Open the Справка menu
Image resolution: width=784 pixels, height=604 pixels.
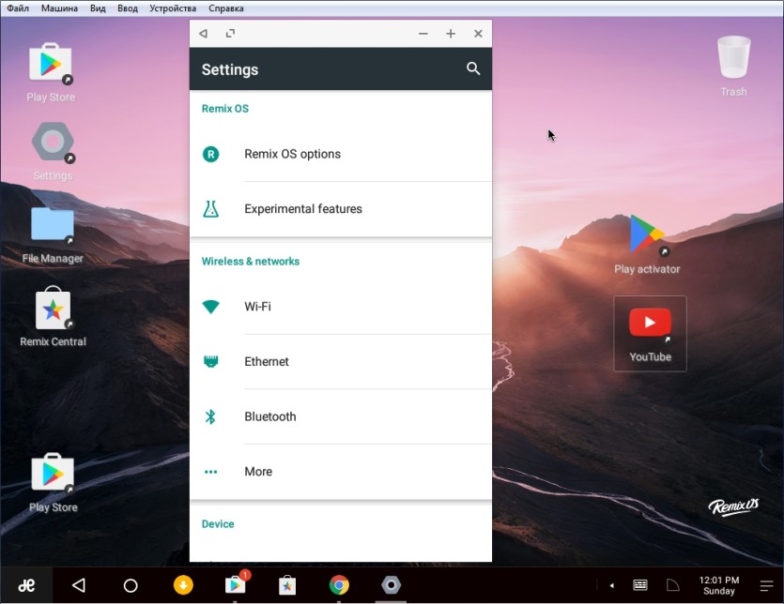pyautogui.click(x=226, y=8)
